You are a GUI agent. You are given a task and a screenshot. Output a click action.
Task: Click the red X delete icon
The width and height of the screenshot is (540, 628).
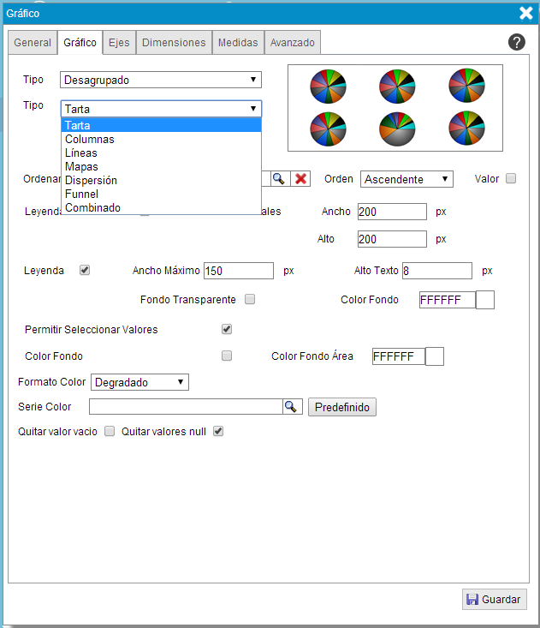pos(300,178)
